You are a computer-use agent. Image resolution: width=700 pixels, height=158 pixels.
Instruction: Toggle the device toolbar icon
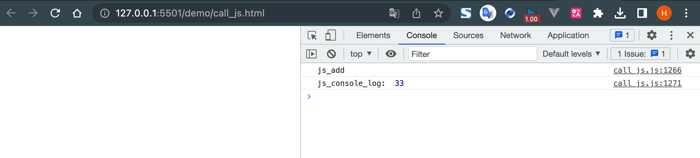pos(330,35)
